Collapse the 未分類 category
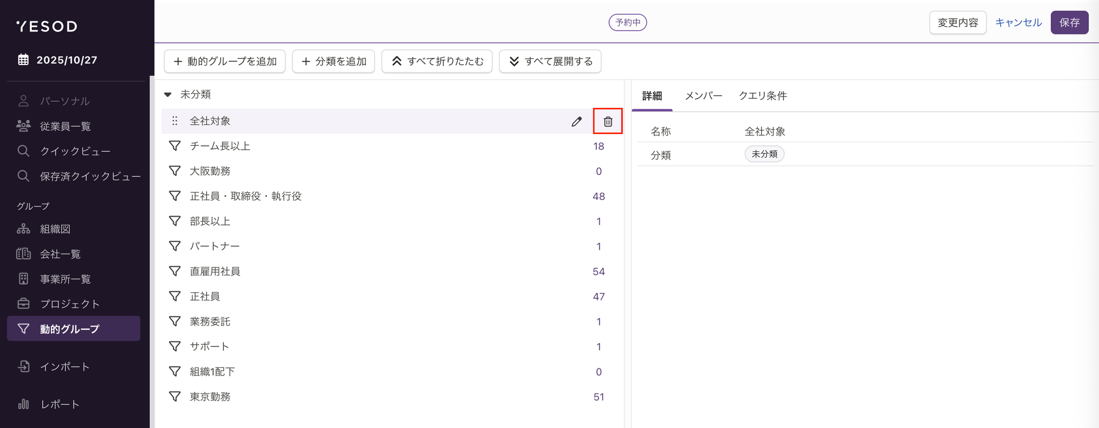This screenshot has height=428, width=1099. tap(168, 94)
